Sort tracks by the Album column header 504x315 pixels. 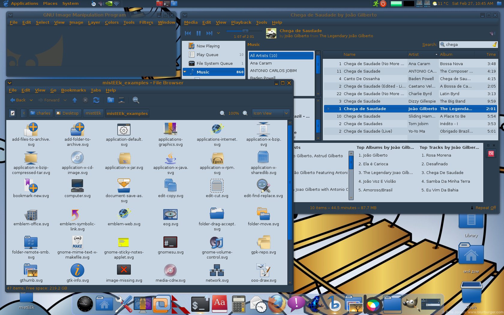coord(457,54)
